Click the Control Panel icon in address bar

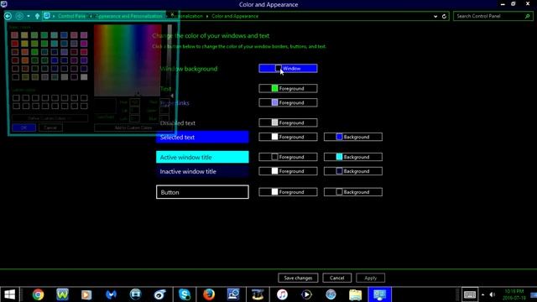(x=47, y=16)
